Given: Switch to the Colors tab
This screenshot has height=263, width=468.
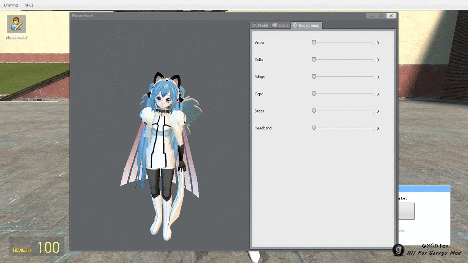Looking at the screenshot, I should (280, 25).
